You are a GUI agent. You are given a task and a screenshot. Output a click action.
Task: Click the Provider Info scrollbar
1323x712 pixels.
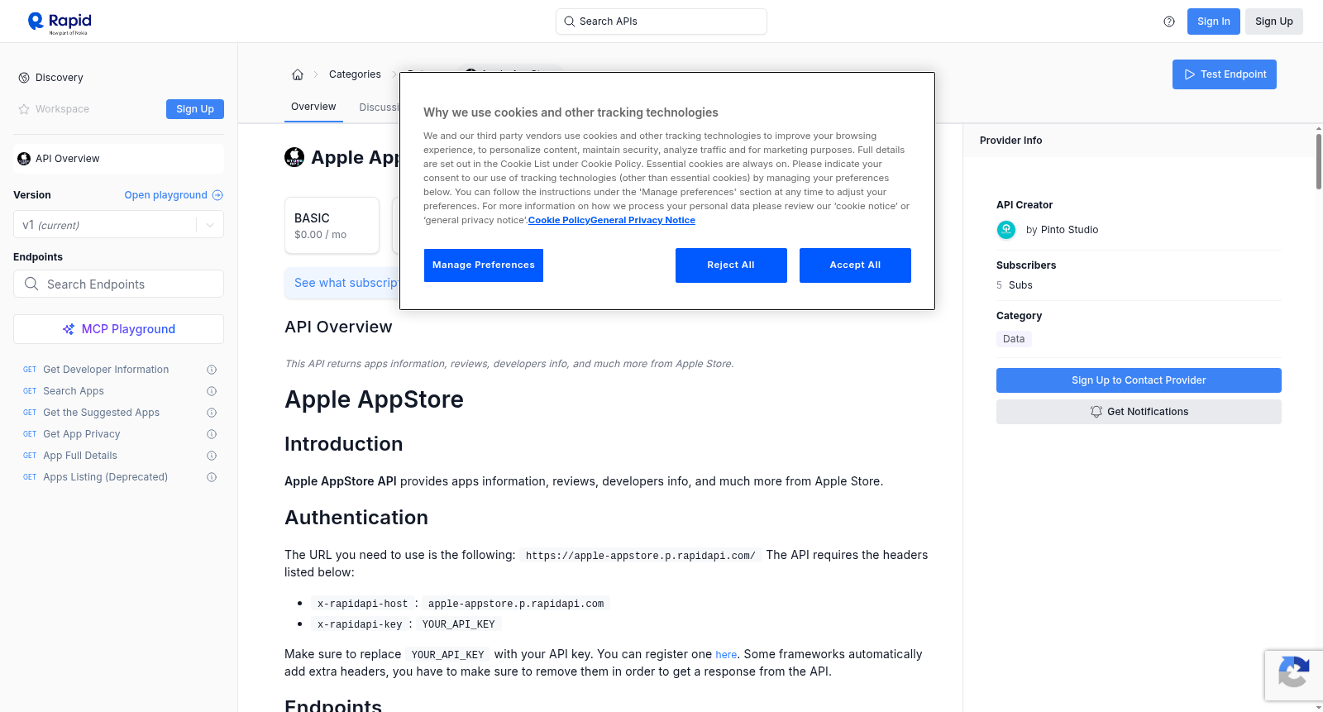pos(1318,161)
